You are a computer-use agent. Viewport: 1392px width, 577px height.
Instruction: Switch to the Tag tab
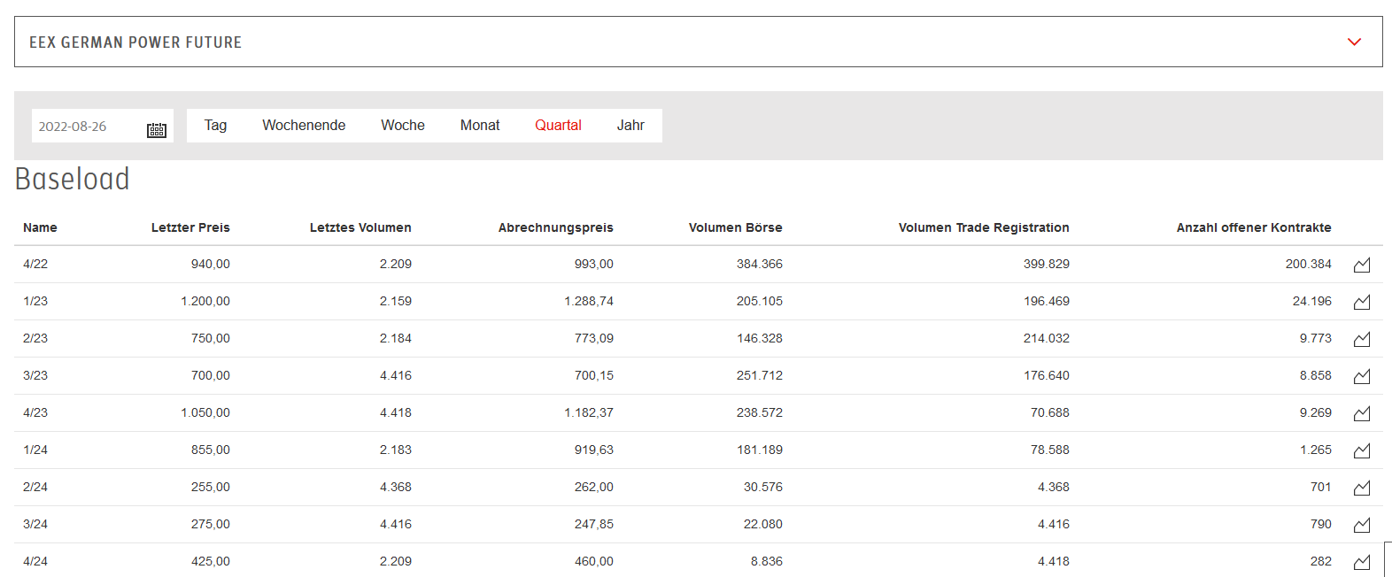215,126
